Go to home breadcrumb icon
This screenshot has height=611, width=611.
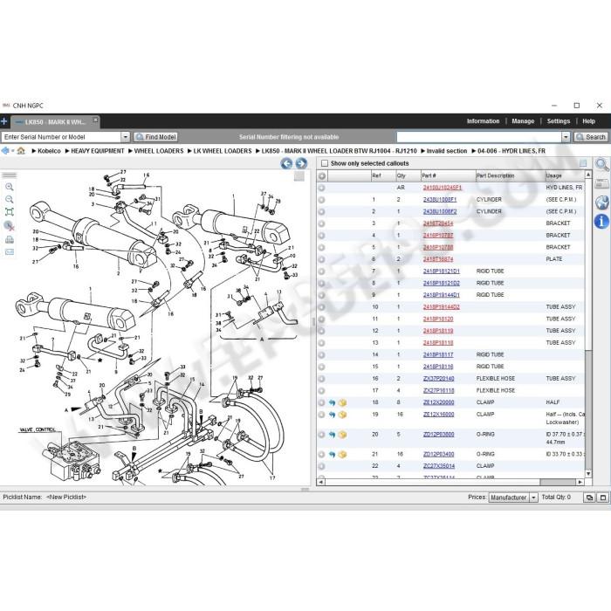21,151
